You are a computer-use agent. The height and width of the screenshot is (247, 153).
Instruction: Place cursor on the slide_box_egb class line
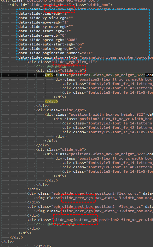(x=84, y=9)
